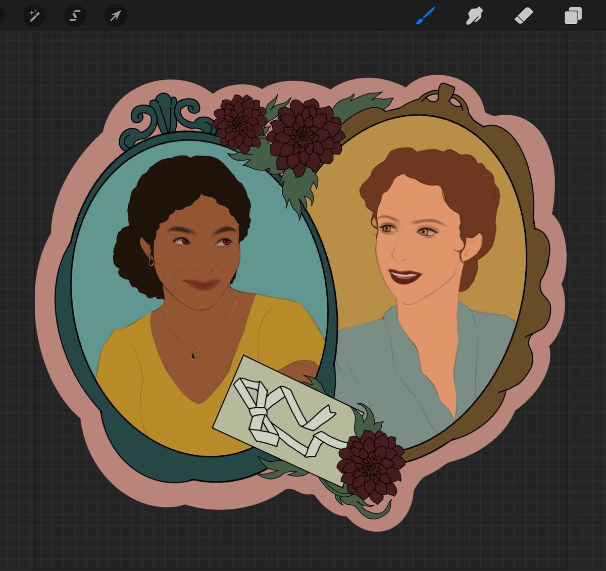Activate the Selection tool
Viewport: 606px width, 571px height.
click(75, 16)
